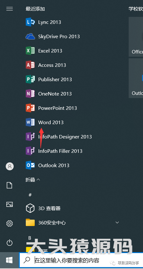Open the Outlook 2013 icon
Viewport: 143px width, 269px height.
pos(30,165)
